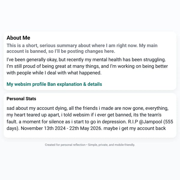Click the "Created for personal reflection" footer text
Viewport: 180px width, 180px height.
pyautogui.click(x=65, y=145)
